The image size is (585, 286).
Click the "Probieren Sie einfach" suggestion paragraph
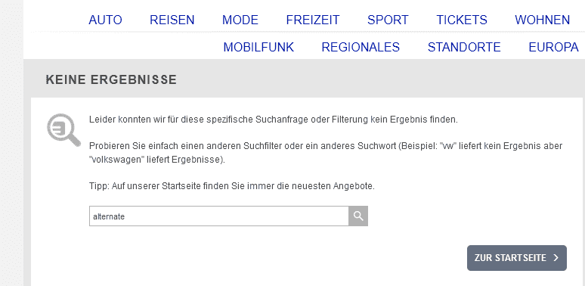pos(326,153)
